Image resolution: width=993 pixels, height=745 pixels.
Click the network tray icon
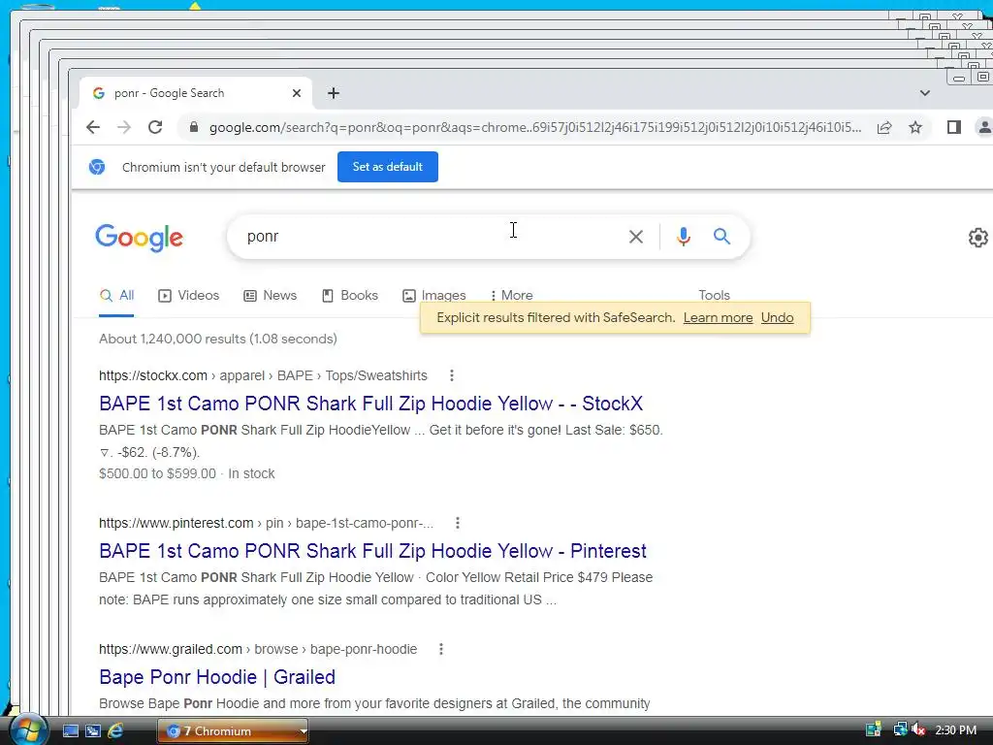(900, 729)
